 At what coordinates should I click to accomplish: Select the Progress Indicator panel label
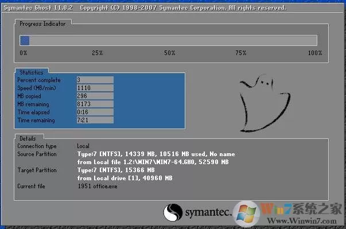point(42,24)
